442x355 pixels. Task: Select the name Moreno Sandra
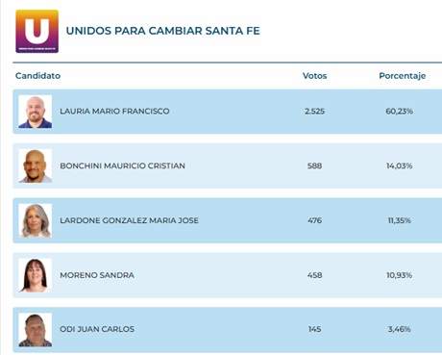97,275
